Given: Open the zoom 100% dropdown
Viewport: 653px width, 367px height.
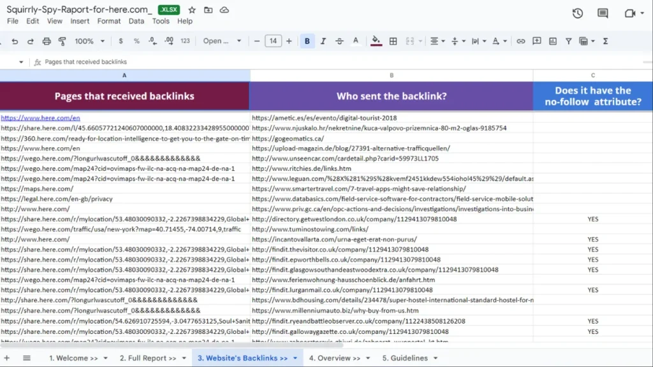Looking at the screenshot, I should pos(89,41).
